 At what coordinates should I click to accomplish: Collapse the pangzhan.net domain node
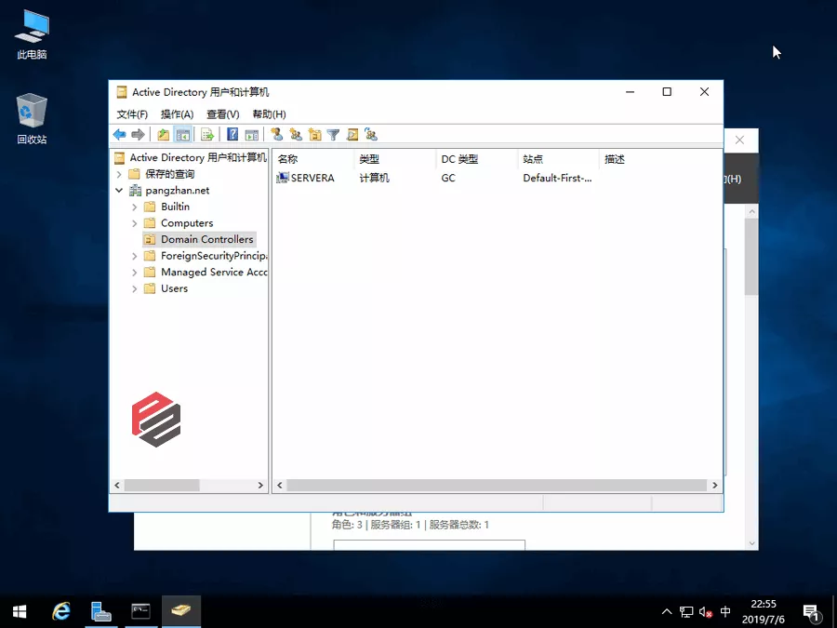(x=119, y=191)
